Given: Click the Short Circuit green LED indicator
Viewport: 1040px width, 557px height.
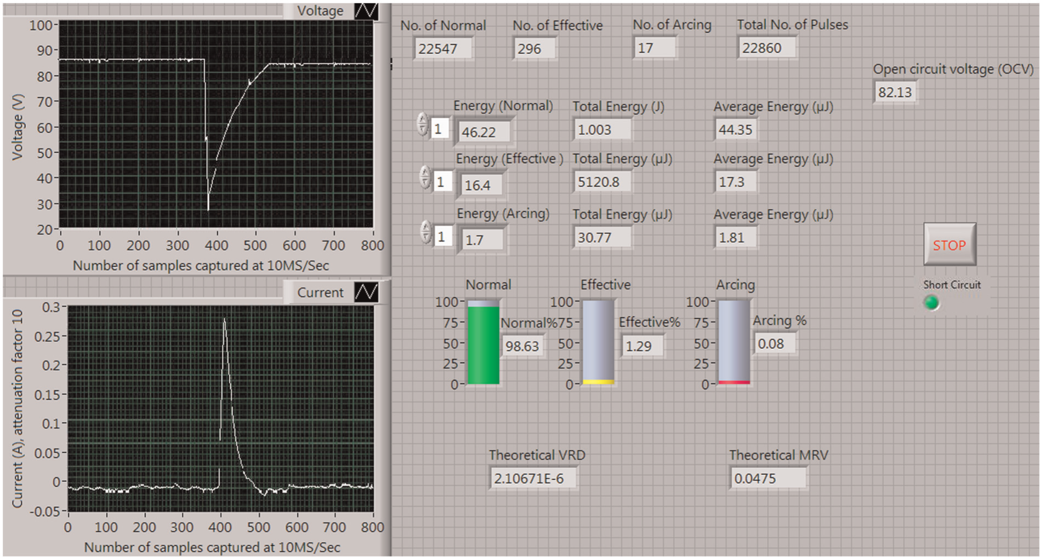Looking at the screenshot, I should [x=931, y=302].
